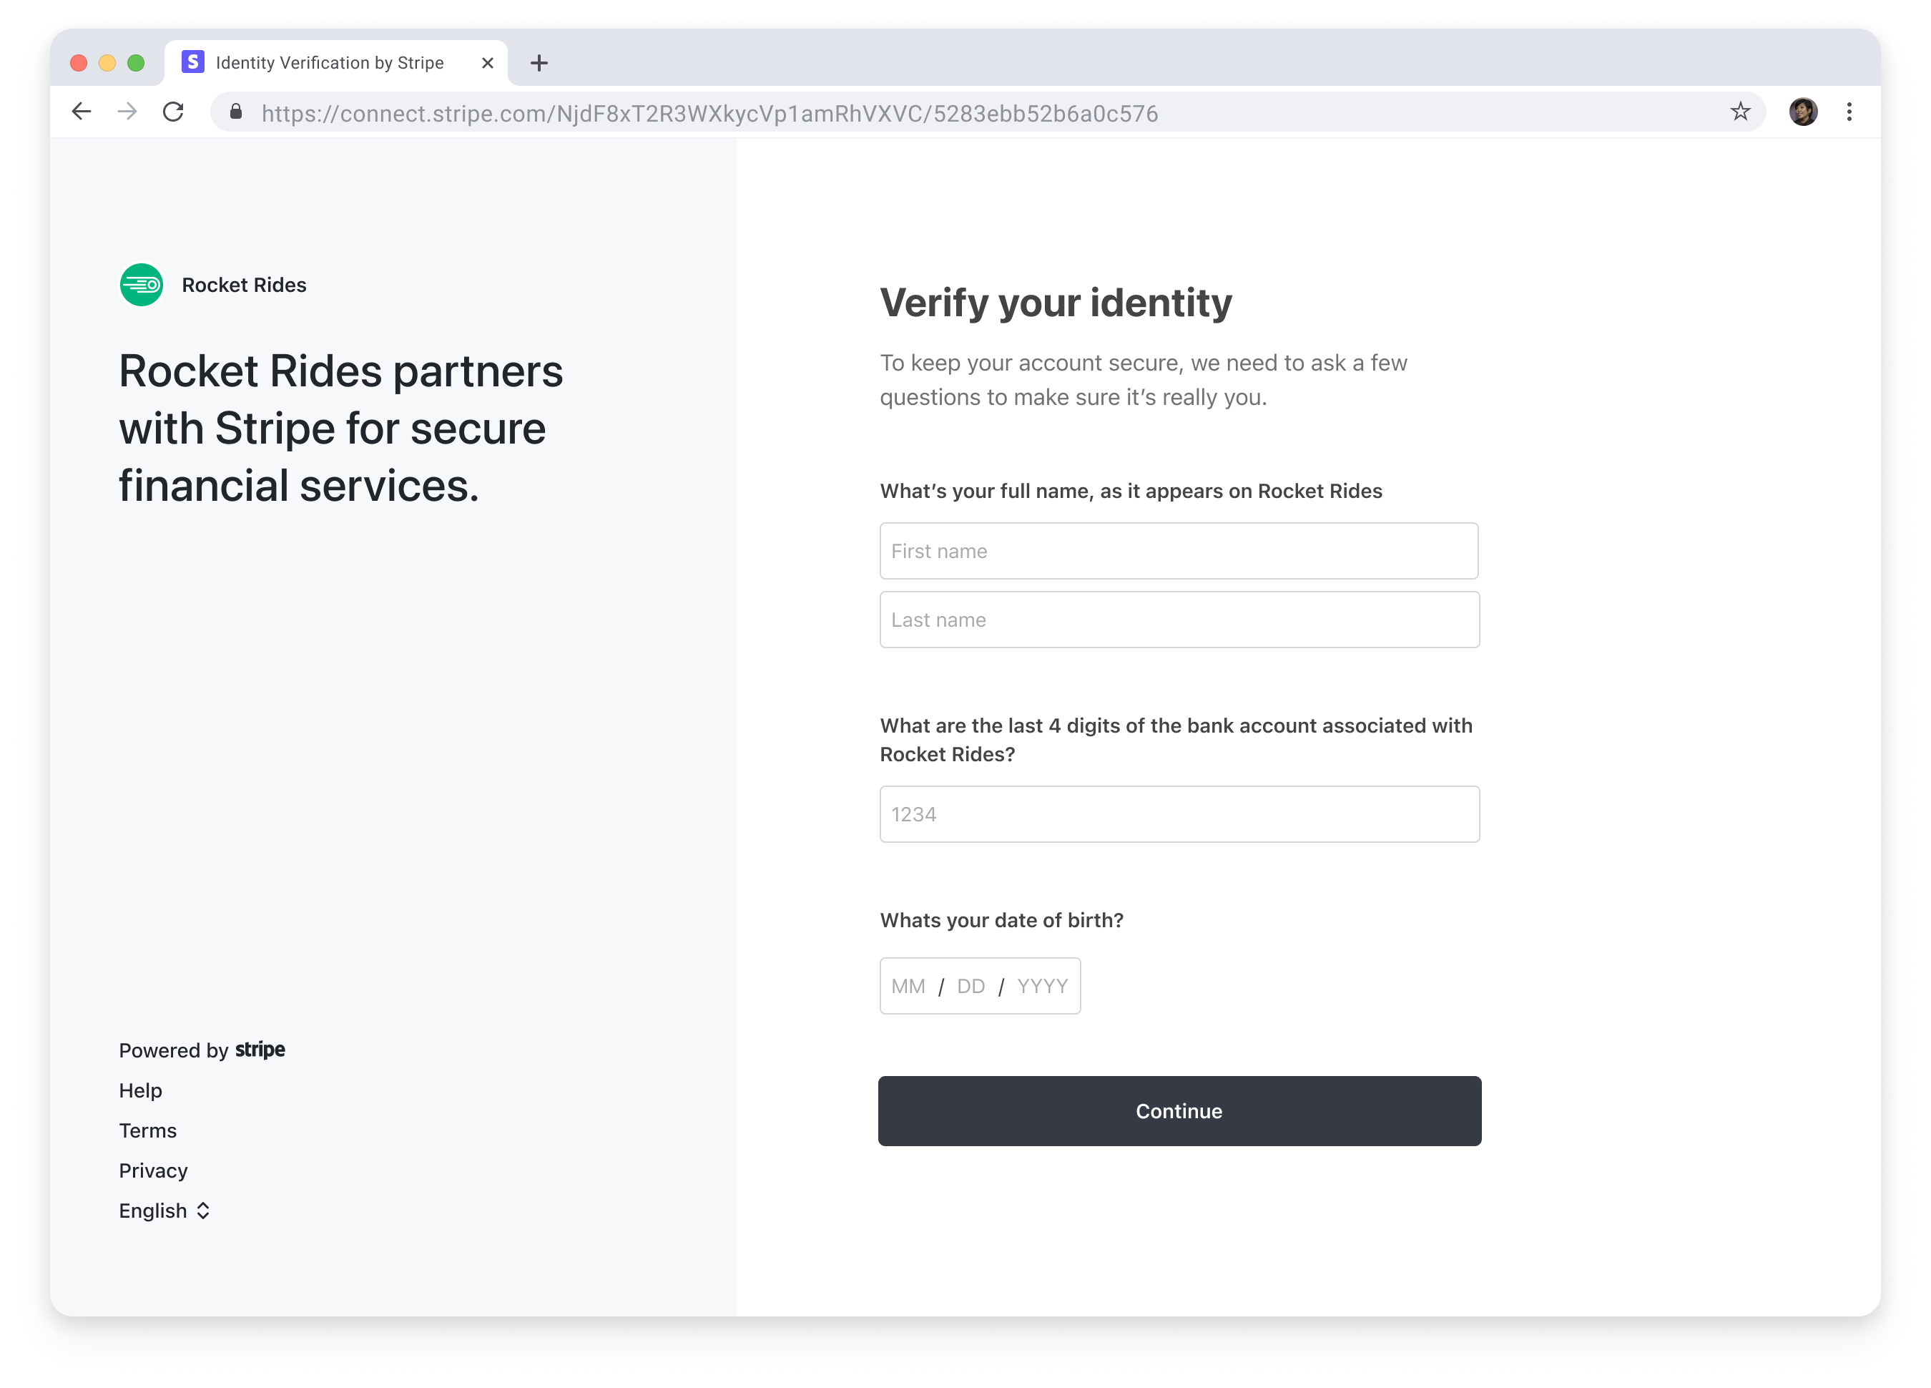Click the Rocket Rides logo icon
The image size is (1931, 1388).
tap(142, 285)
